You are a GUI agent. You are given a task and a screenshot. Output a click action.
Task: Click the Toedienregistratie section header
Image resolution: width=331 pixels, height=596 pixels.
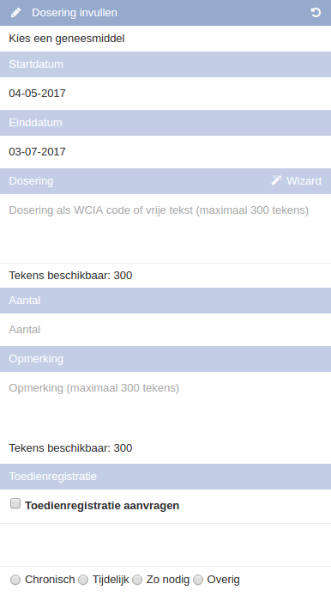(165, 477)
